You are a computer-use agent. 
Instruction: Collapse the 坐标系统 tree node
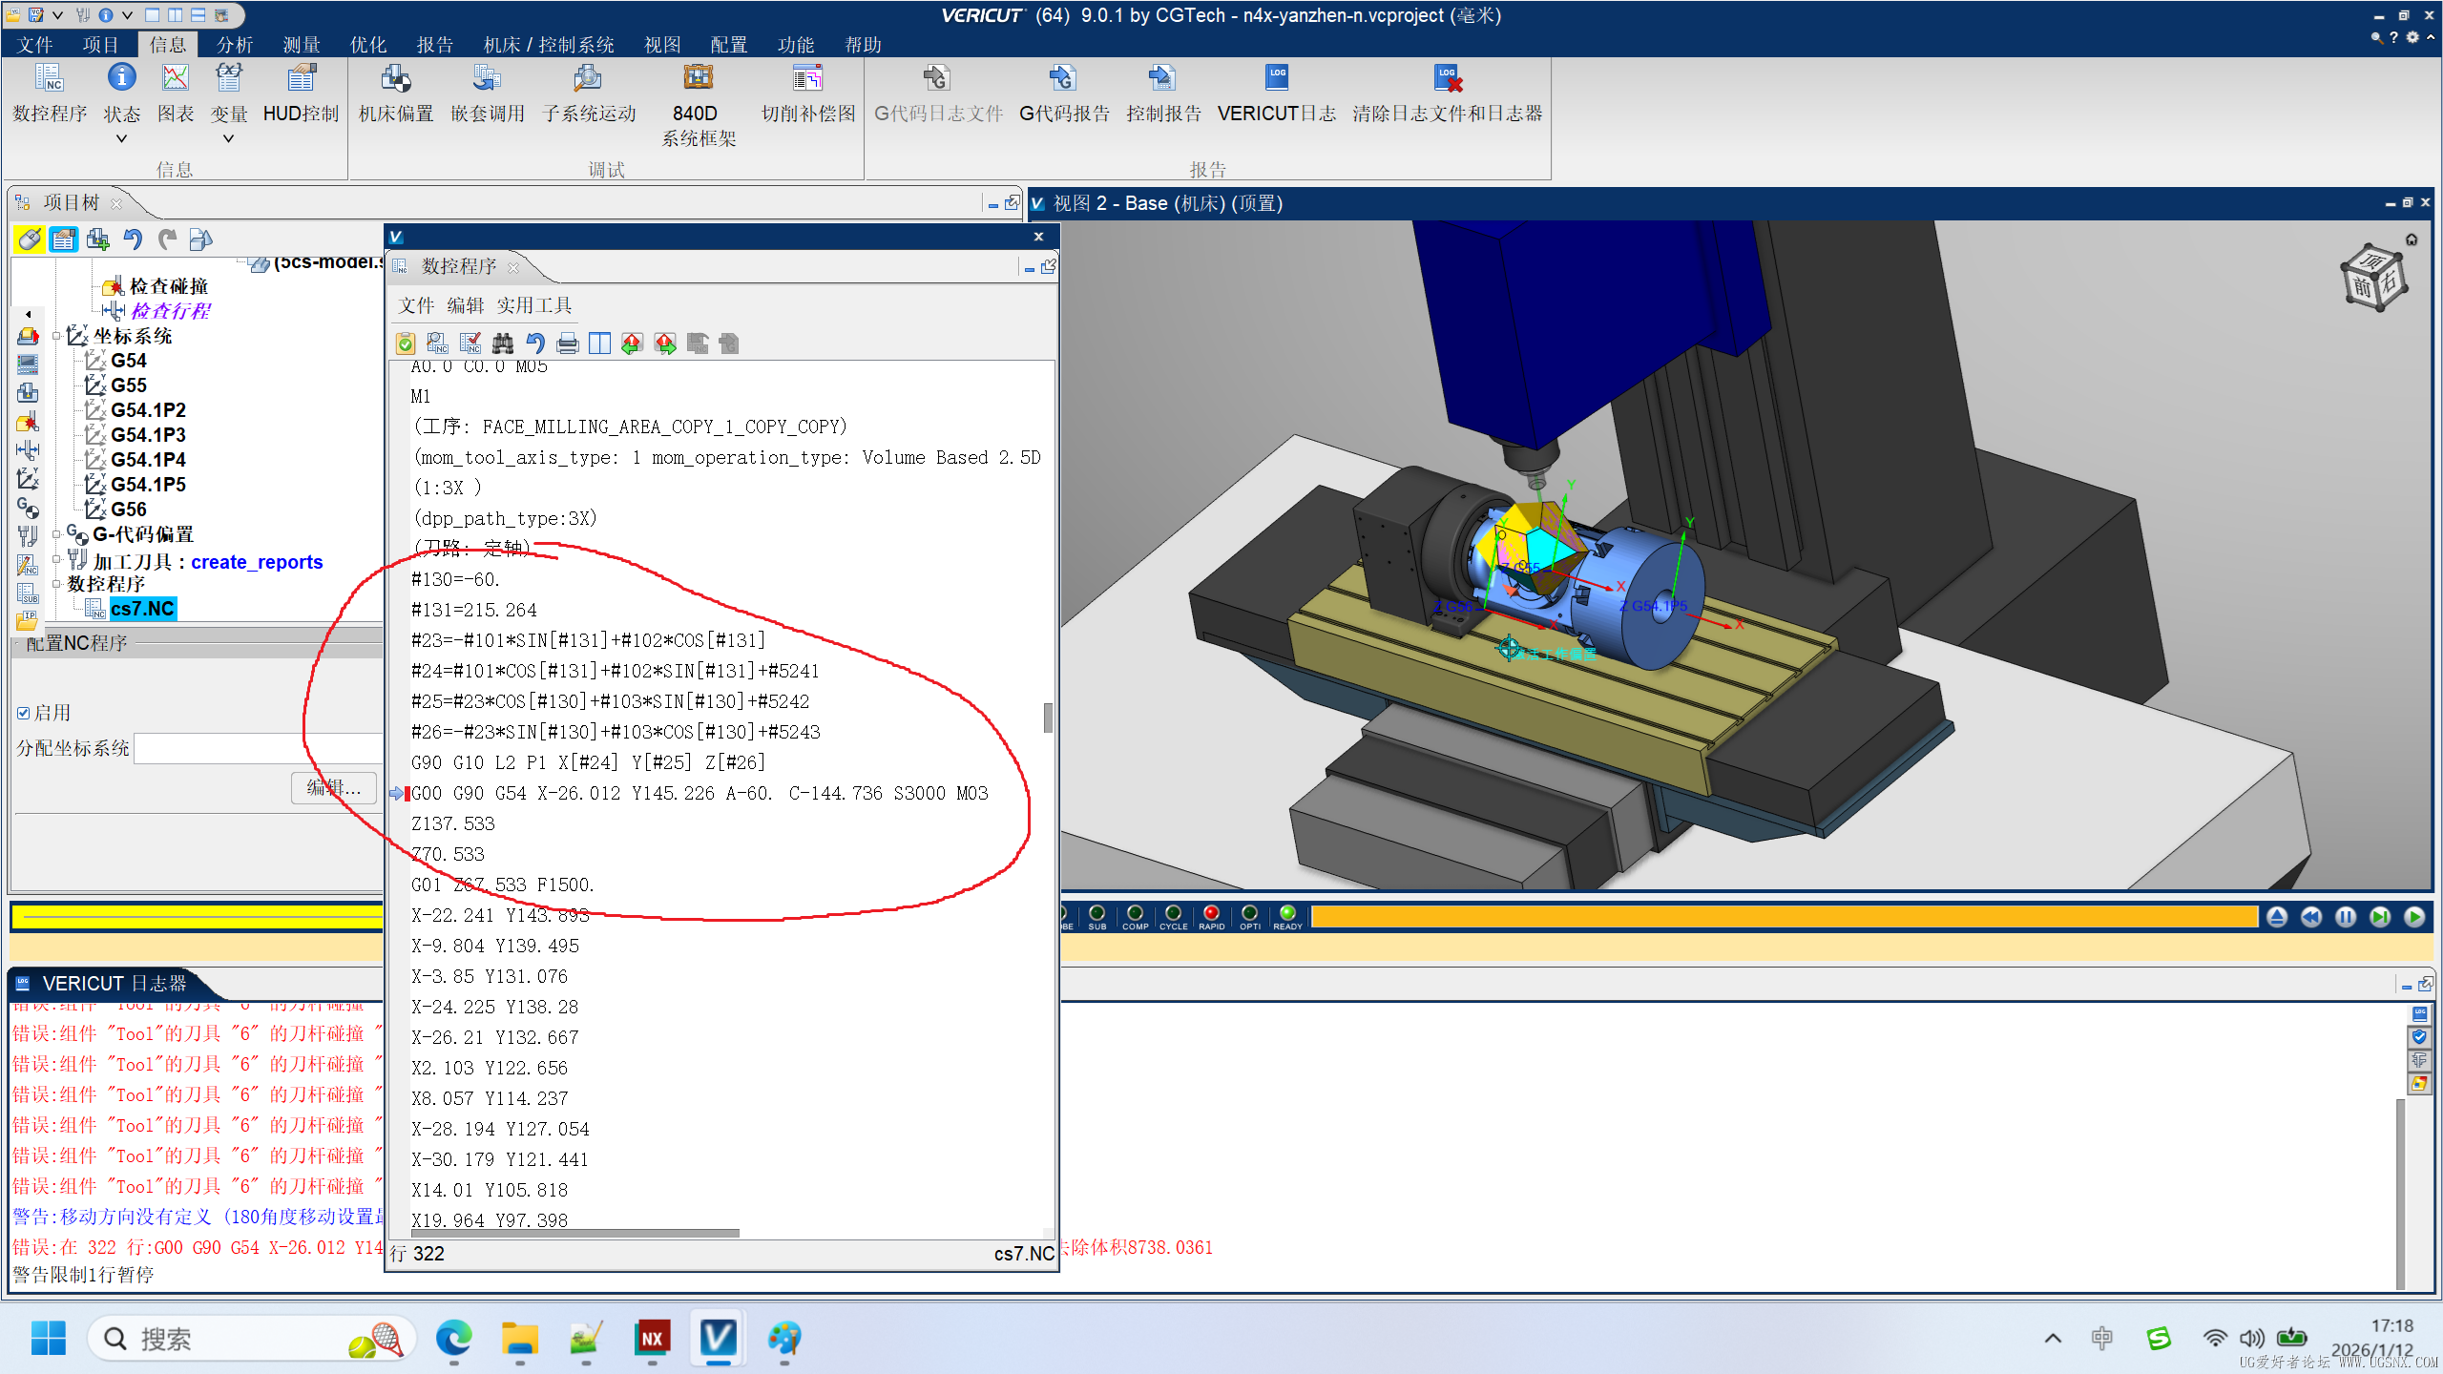click(56, 336)
